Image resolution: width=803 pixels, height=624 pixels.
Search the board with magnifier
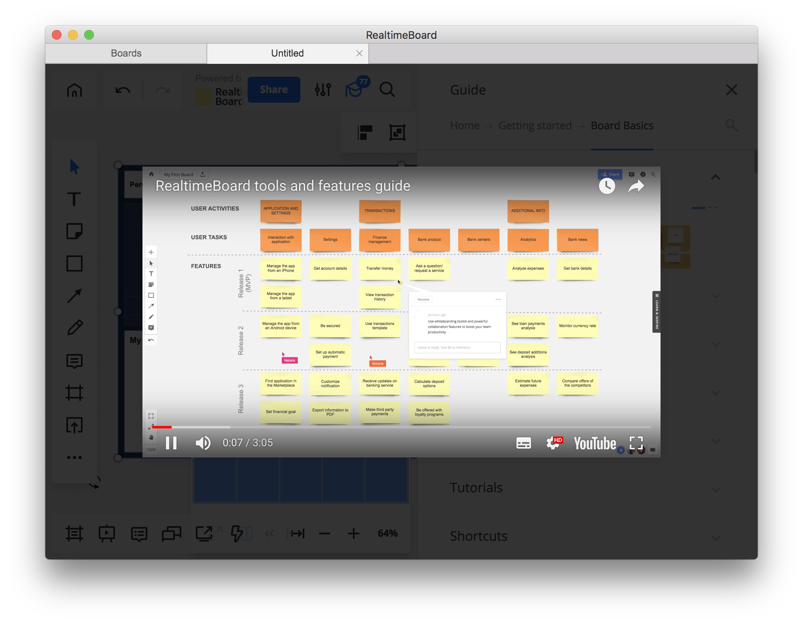coord(387,90)
